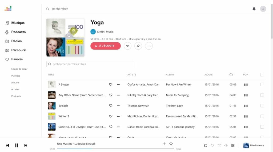This screenshot has height=152, width=273.
Task: Open options for Any Other Name track
Action: 118,95
